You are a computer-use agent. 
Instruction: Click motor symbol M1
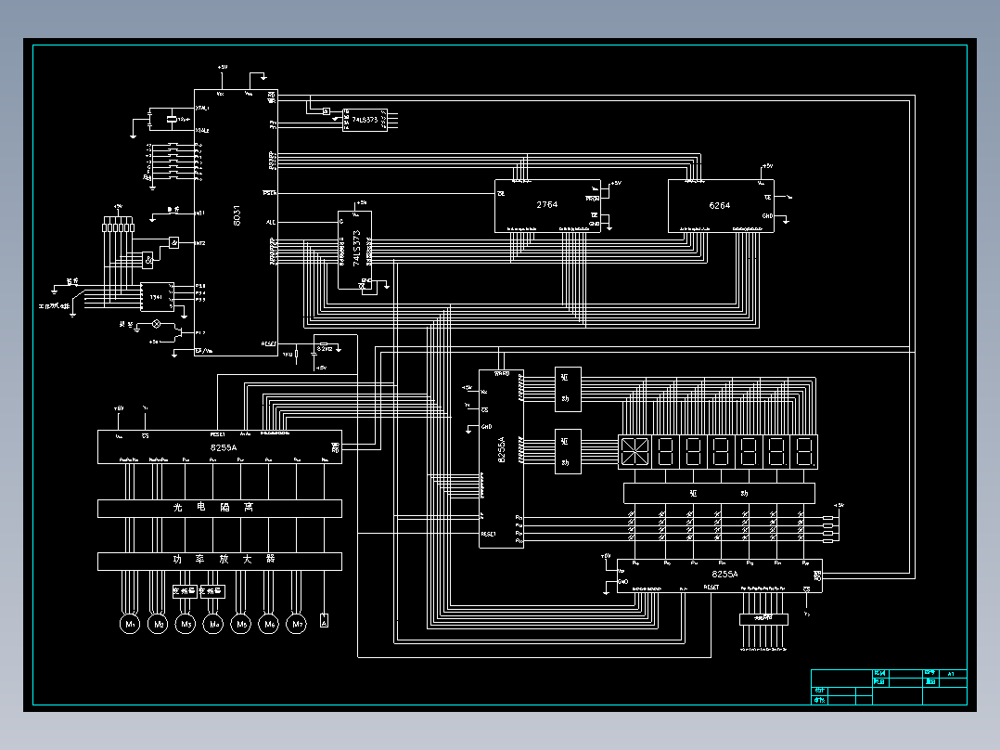click(x=130, y=624)
